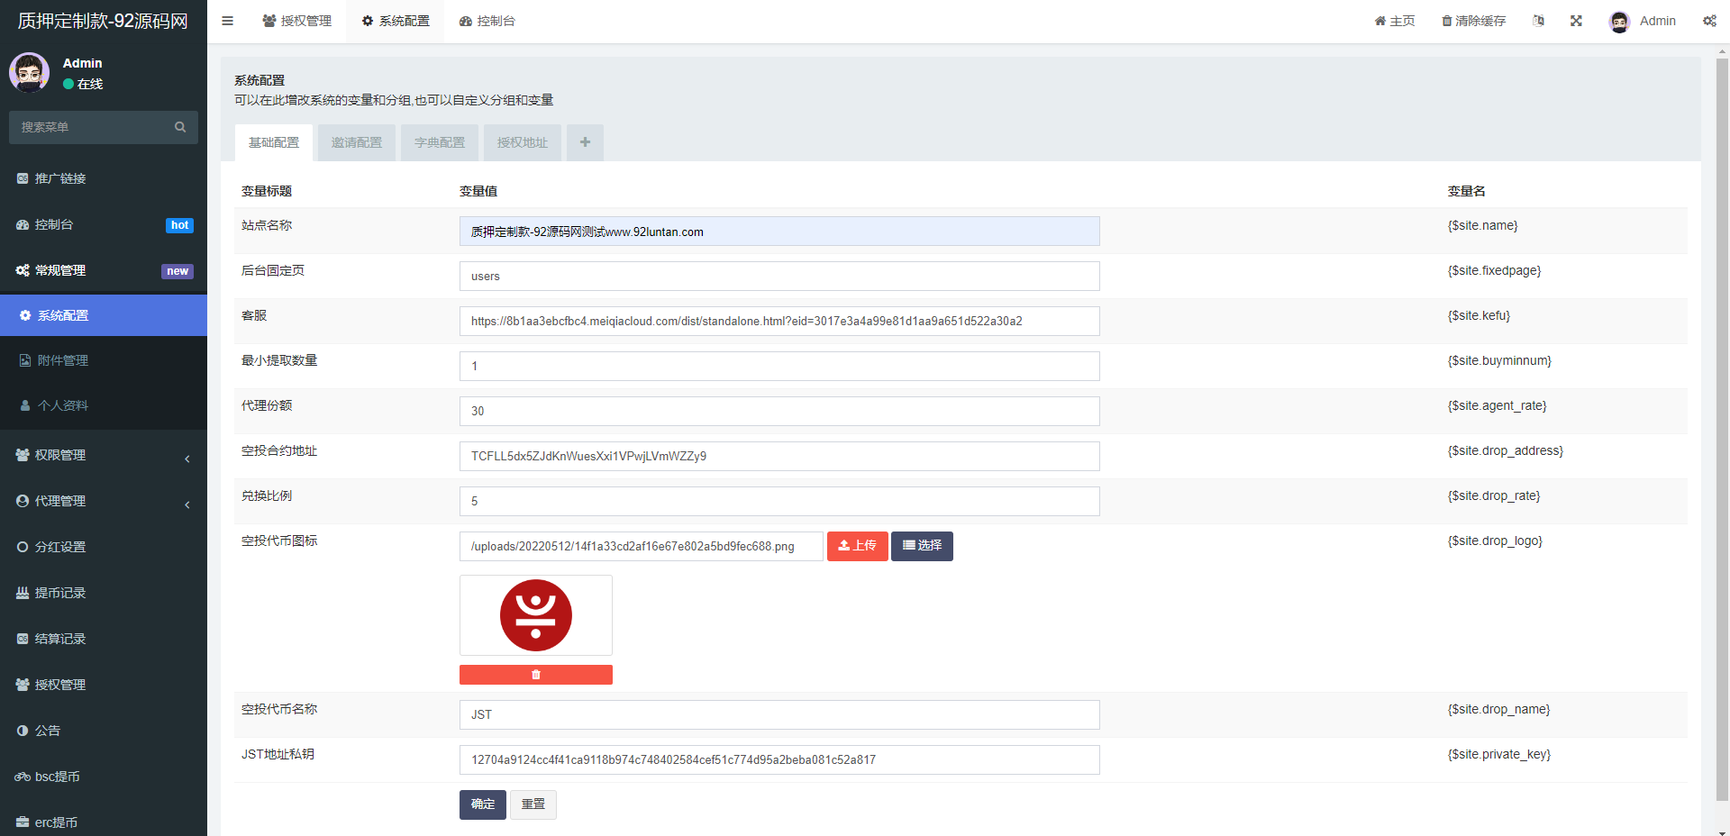Collapse the 常规管理 sidebar group

click(104, 270)
